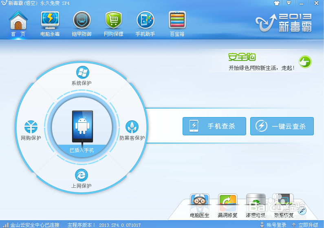Click the 上网保护 IE icon

82,175
